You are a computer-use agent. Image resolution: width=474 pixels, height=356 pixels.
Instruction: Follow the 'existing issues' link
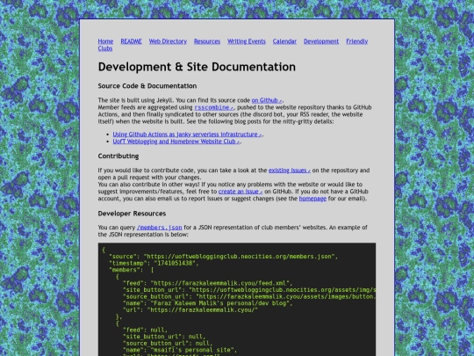pos(290,171)
